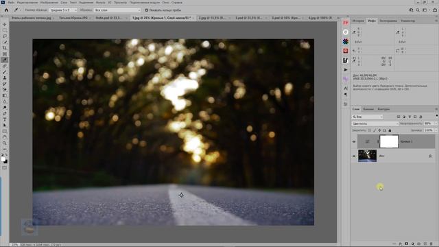Select the Lasso tool
Screen dimensions: 439x247
pos(5,36)
